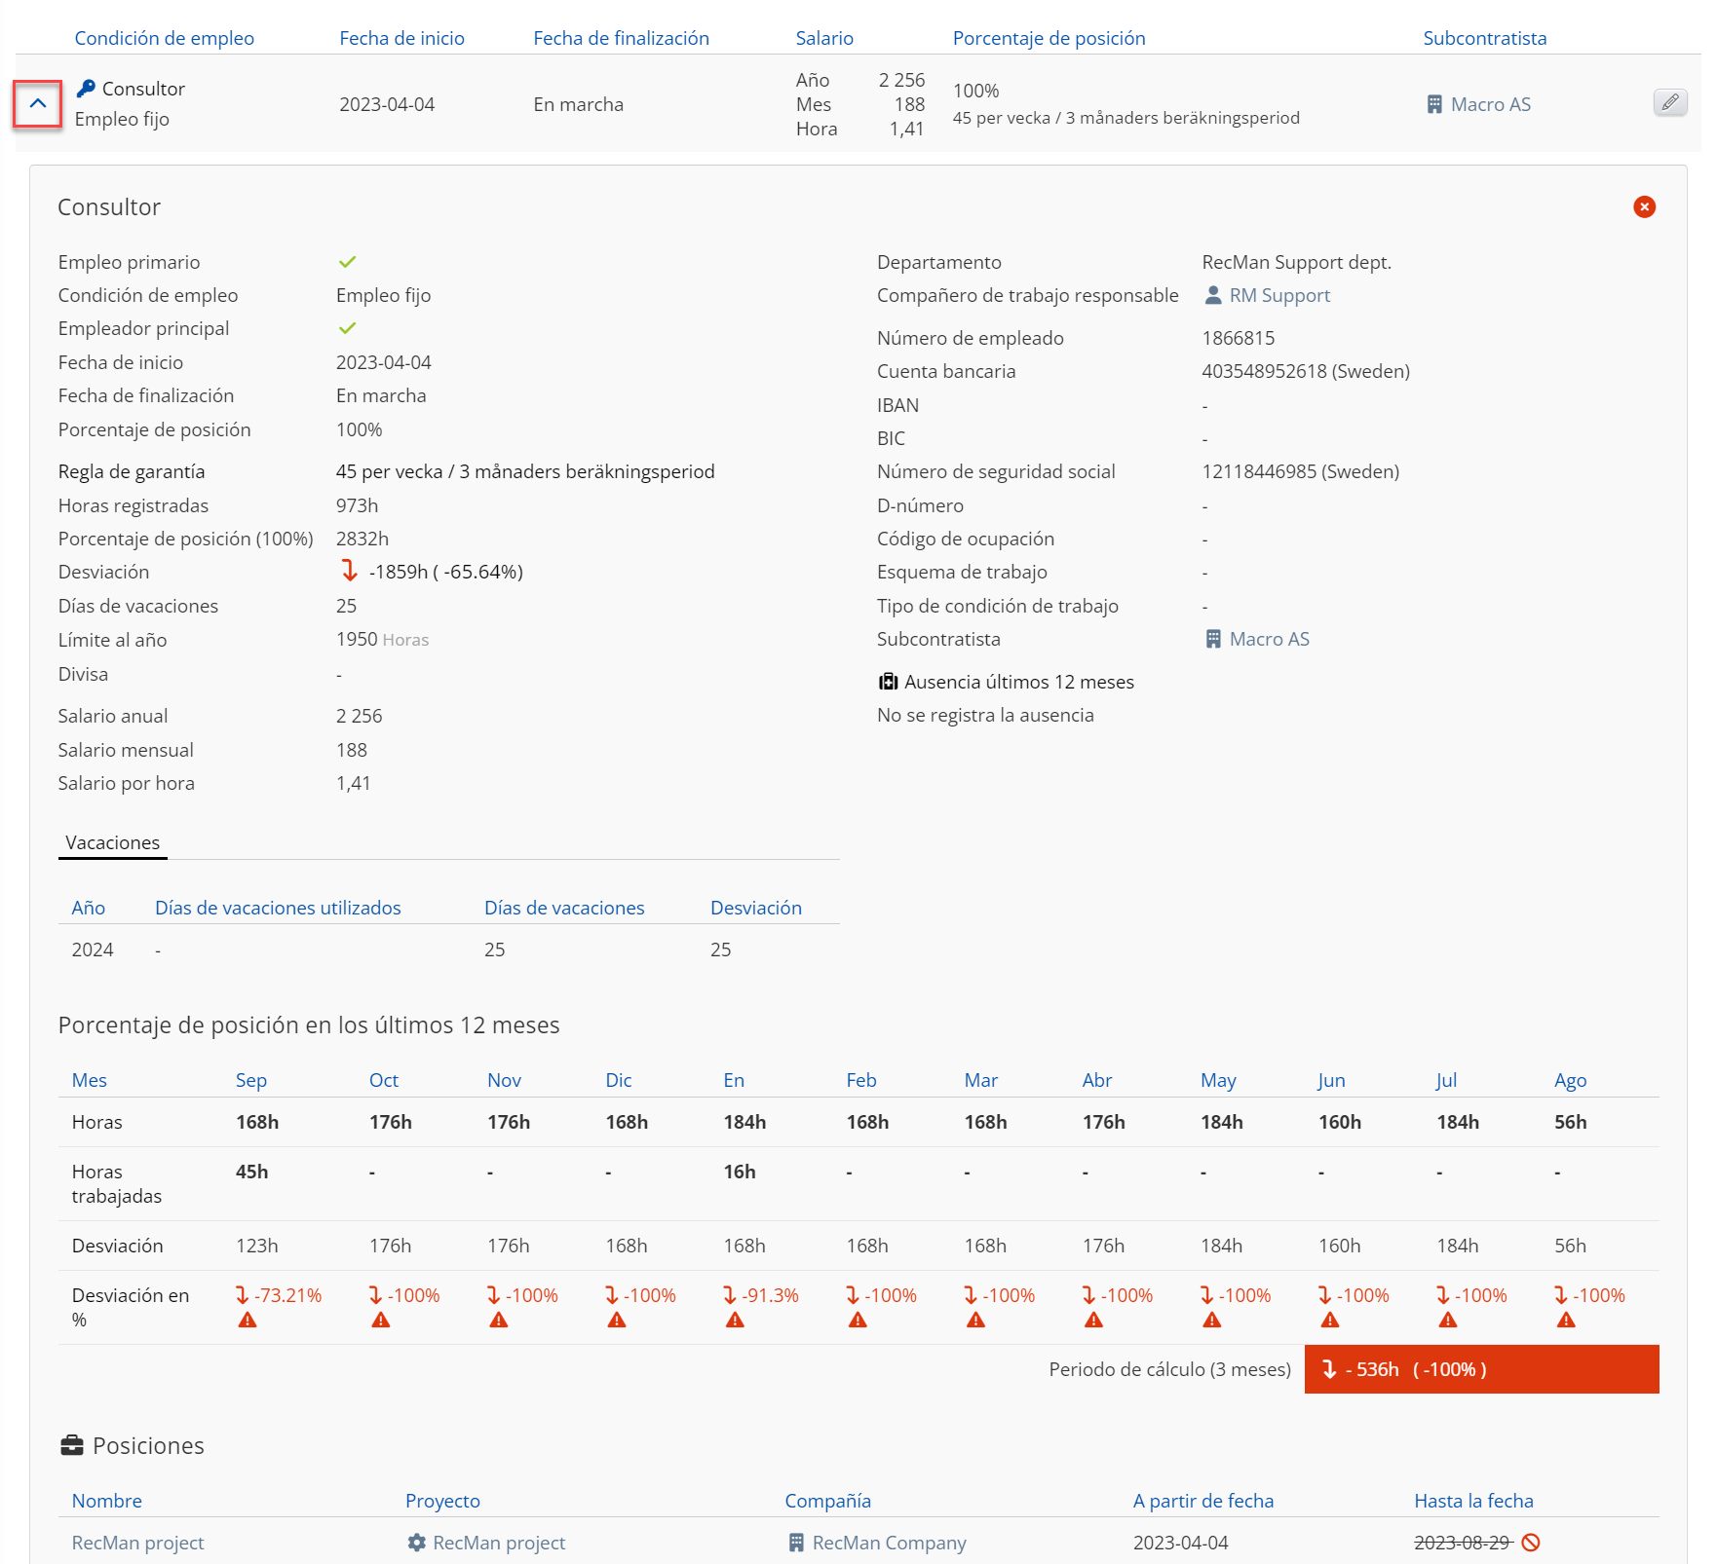Screen dimensions: 1717x1564
Task: Open Macro AS link in Subcontratista detail field
Action: [x=1269, y=639]
